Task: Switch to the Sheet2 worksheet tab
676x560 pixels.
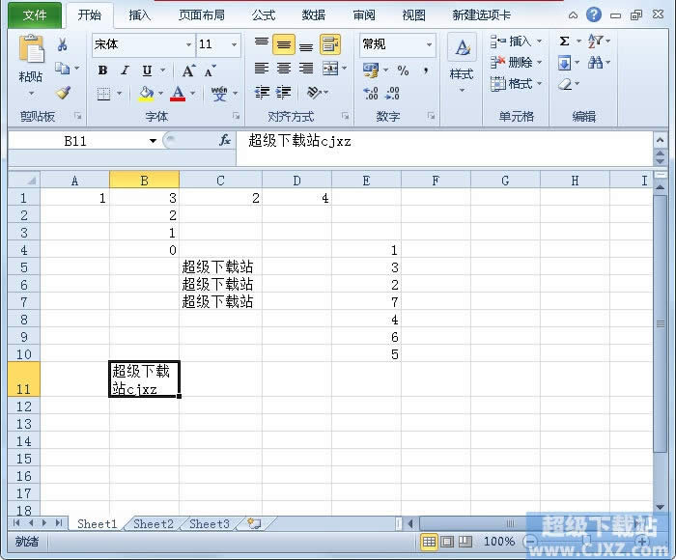Action: click(153, 523)
